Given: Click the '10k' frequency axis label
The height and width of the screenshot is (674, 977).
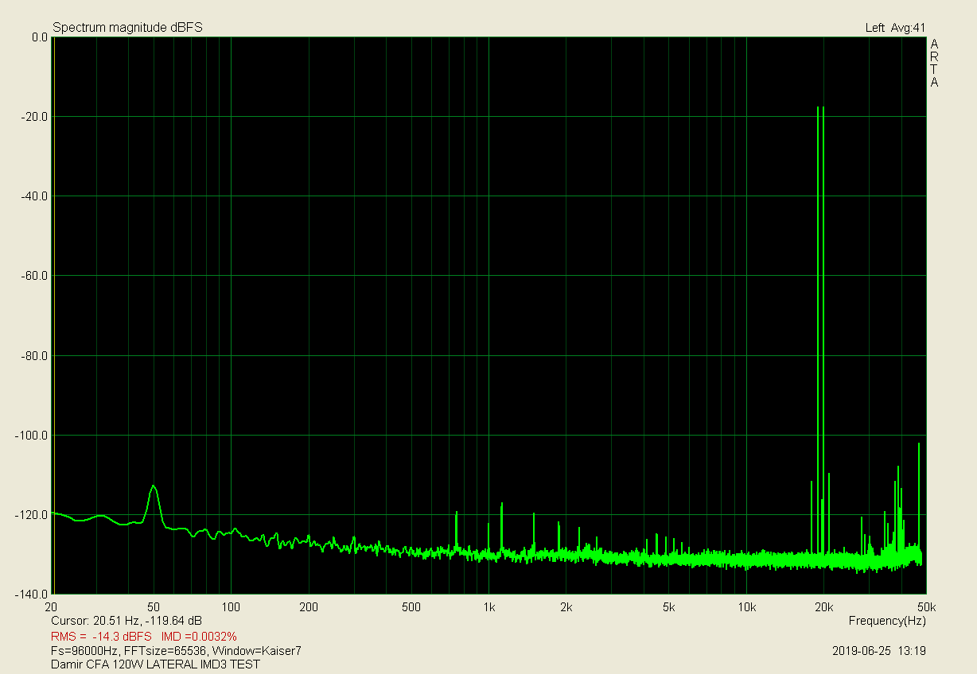Looking at the screenshot, I should coord(746,607).
